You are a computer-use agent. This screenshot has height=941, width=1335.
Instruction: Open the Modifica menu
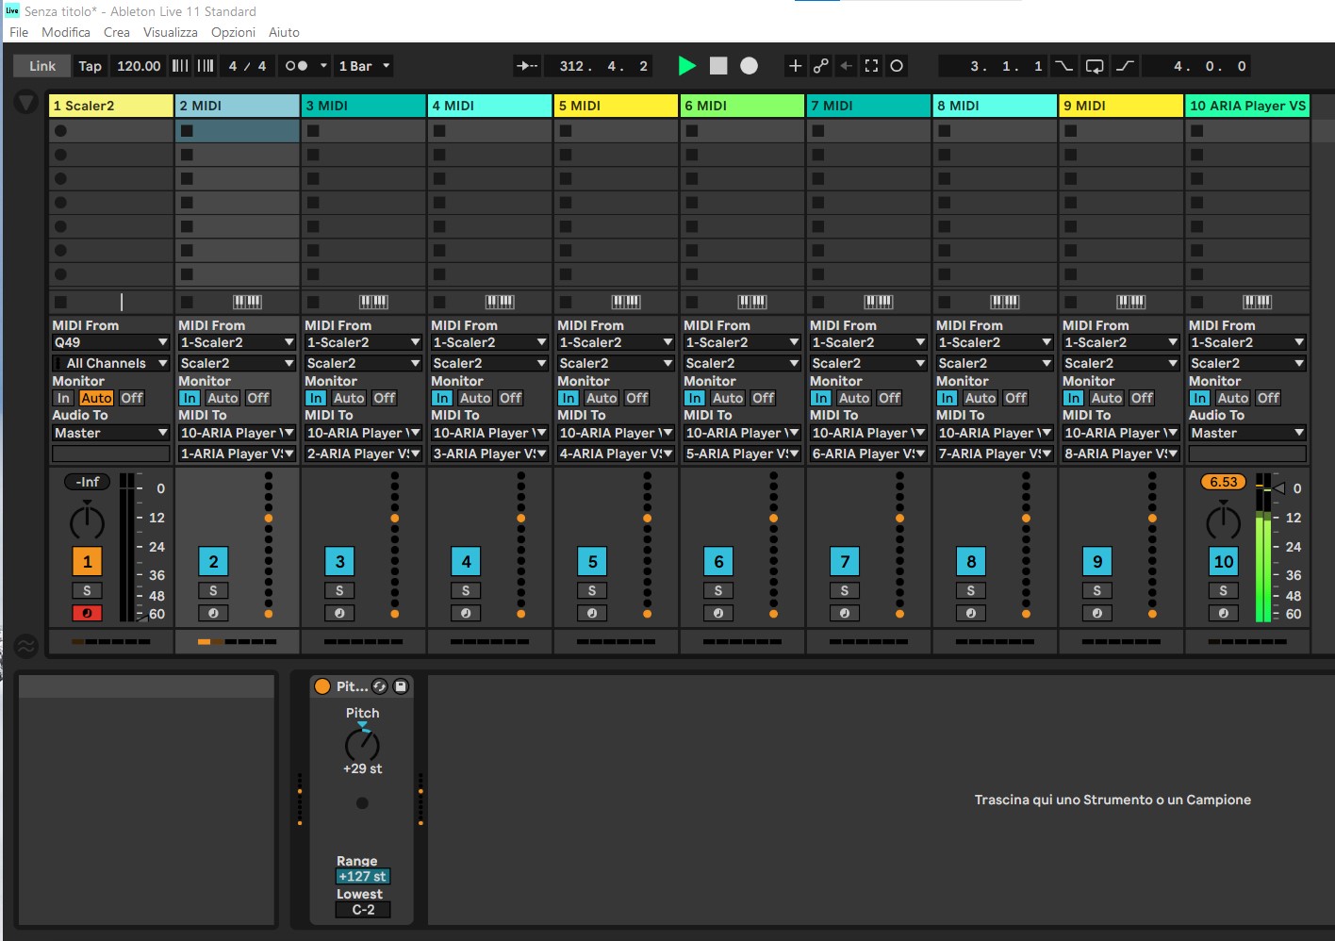[x=66, y=32]
